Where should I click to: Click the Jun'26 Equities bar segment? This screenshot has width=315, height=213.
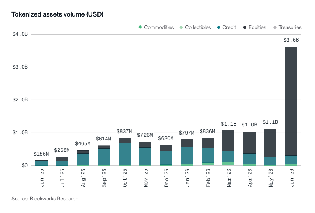[291, 101]
